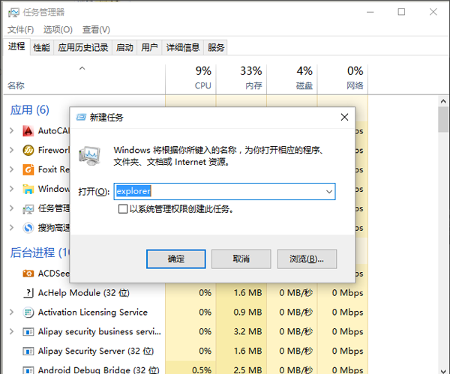Click the Alipay Security Server icon
This screenshot has width=450, height=374.
pos(28,351)
